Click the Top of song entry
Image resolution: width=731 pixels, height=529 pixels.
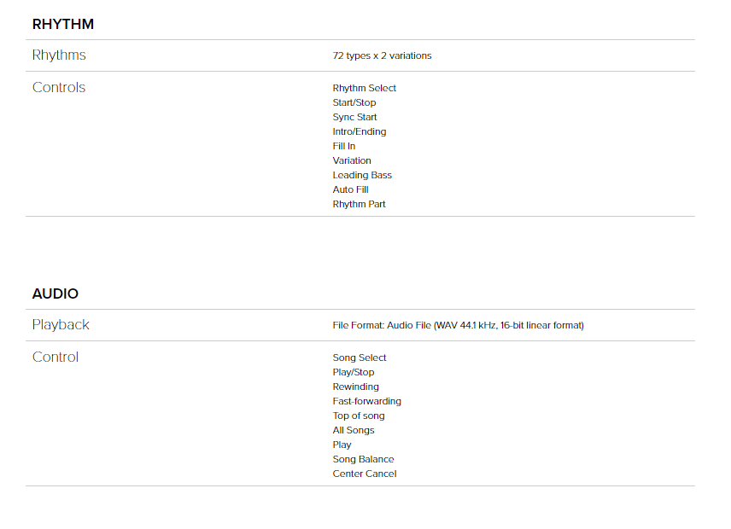point(359,416)
